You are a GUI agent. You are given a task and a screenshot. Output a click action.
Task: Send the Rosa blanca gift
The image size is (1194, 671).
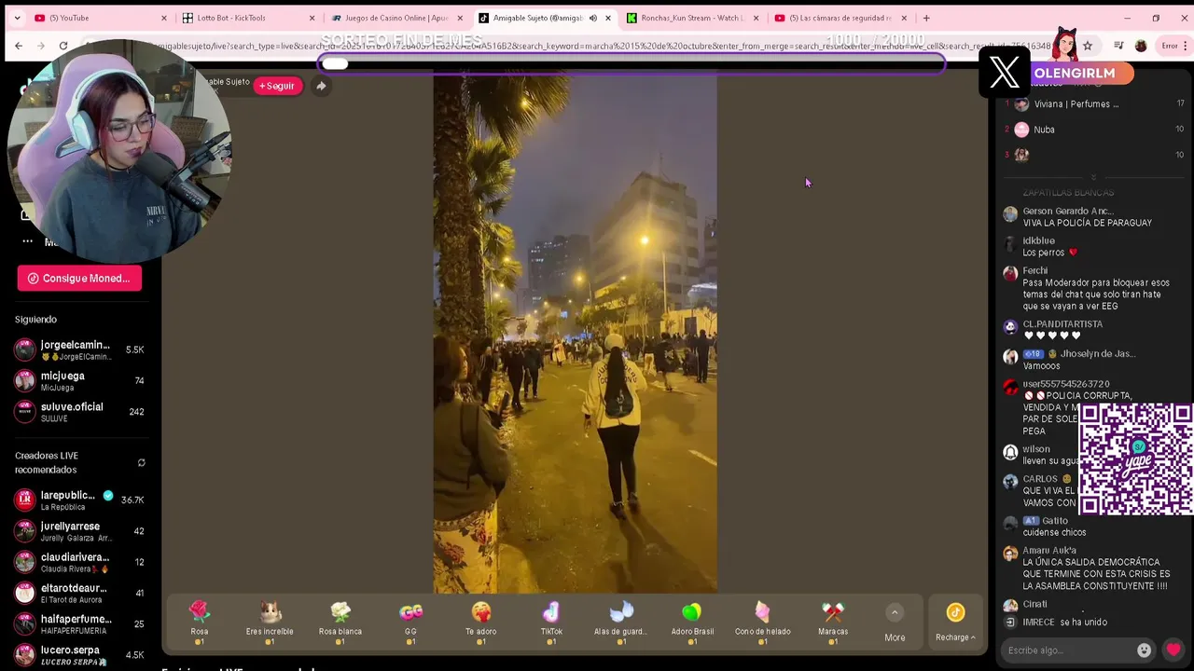pos(340,622)
